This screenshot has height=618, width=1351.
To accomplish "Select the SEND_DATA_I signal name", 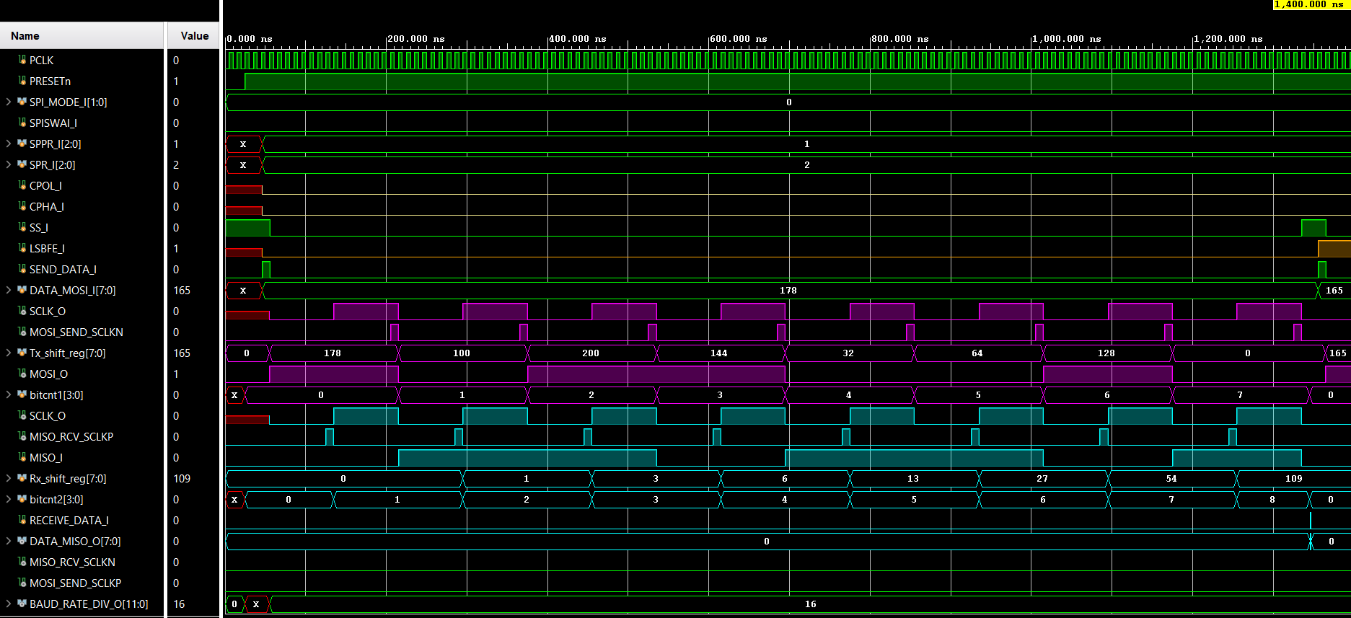I will (63, 270).
